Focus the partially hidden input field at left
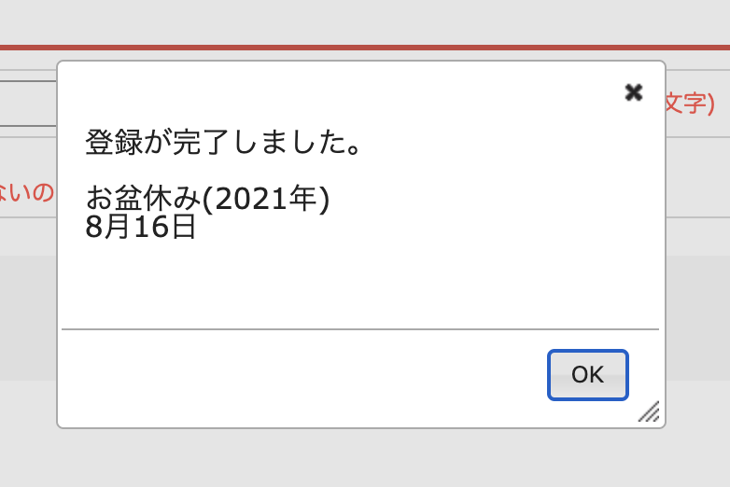 pyautogui.click(x=28, y=103)
